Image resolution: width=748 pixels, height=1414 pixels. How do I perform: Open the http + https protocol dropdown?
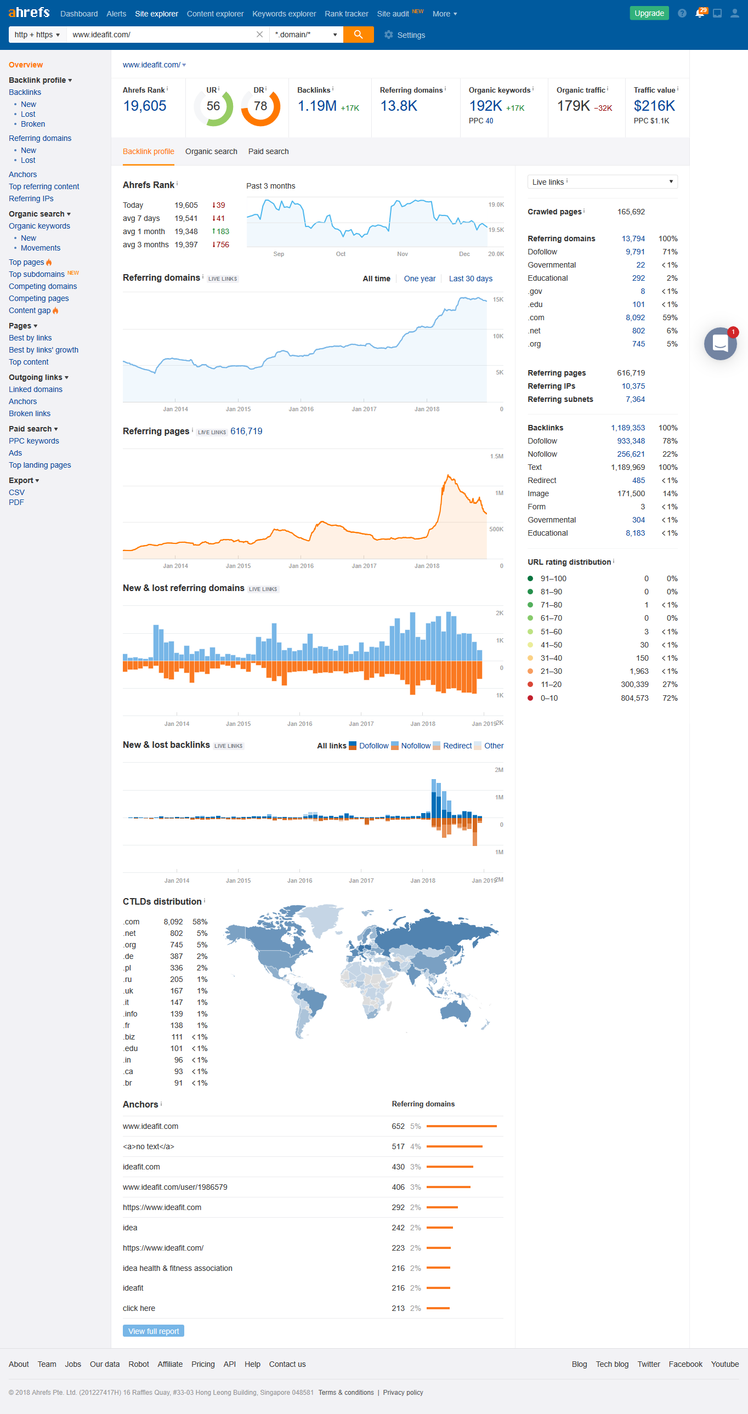pos(37,35)
